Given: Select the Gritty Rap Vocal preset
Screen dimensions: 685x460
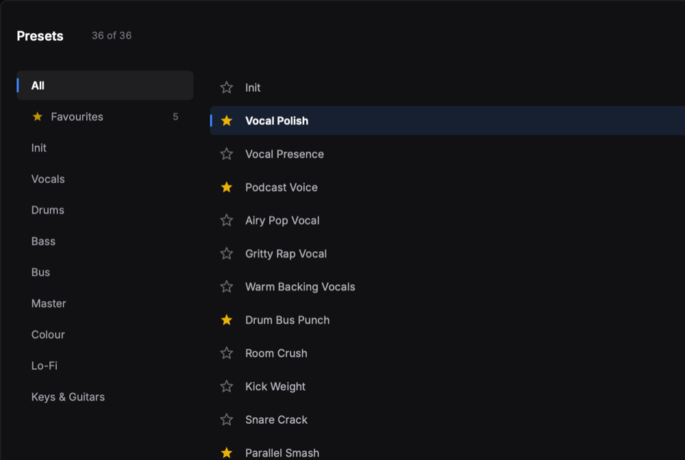Looking at the screenshot, I should pyautogui.click(x=447, y=253).
